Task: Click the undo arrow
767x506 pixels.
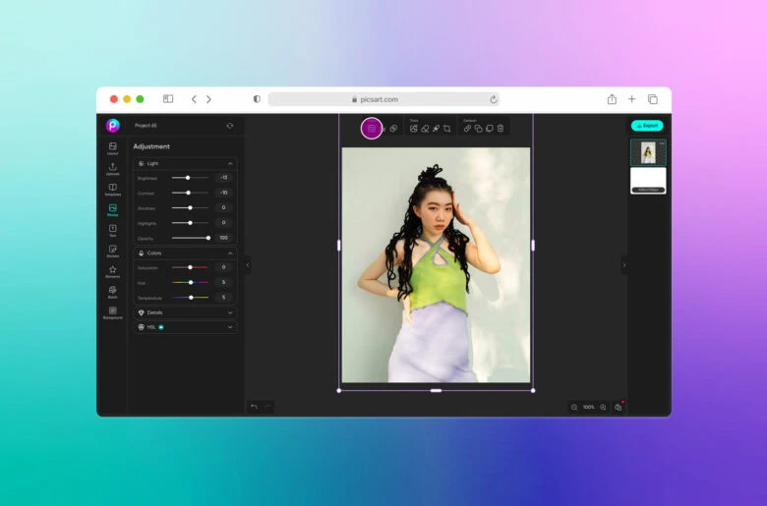Action: click(x=254, y=406)
